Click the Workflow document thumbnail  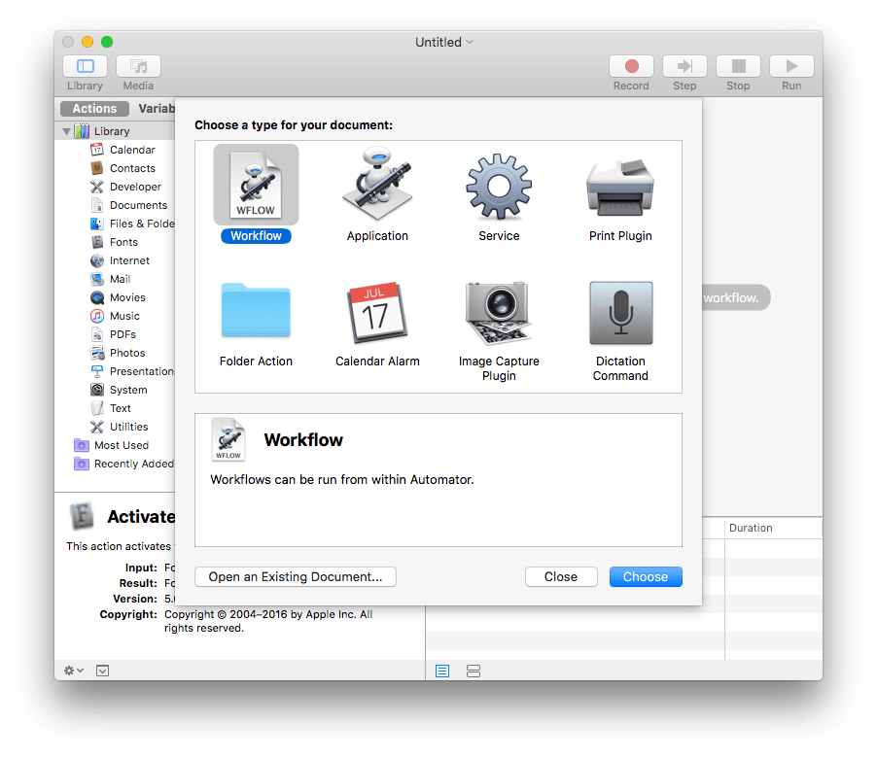click(x=256, y=183)
